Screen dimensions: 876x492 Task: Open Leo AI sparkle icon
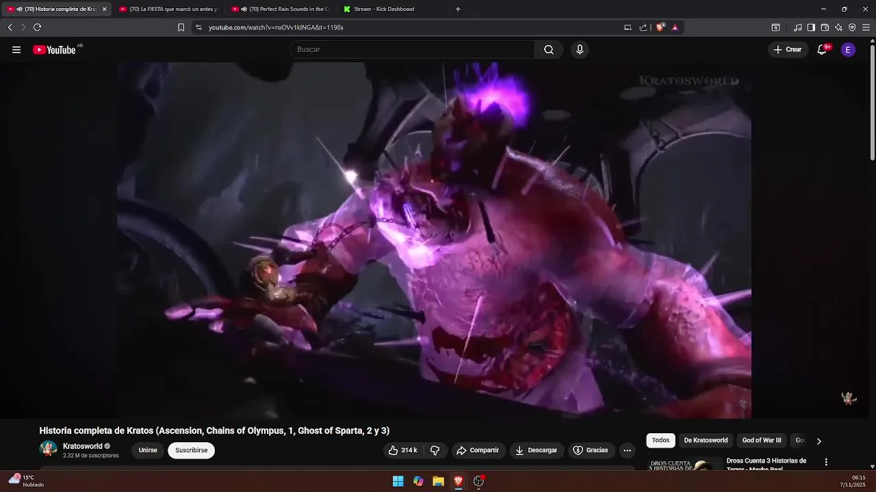click(838, 27)
